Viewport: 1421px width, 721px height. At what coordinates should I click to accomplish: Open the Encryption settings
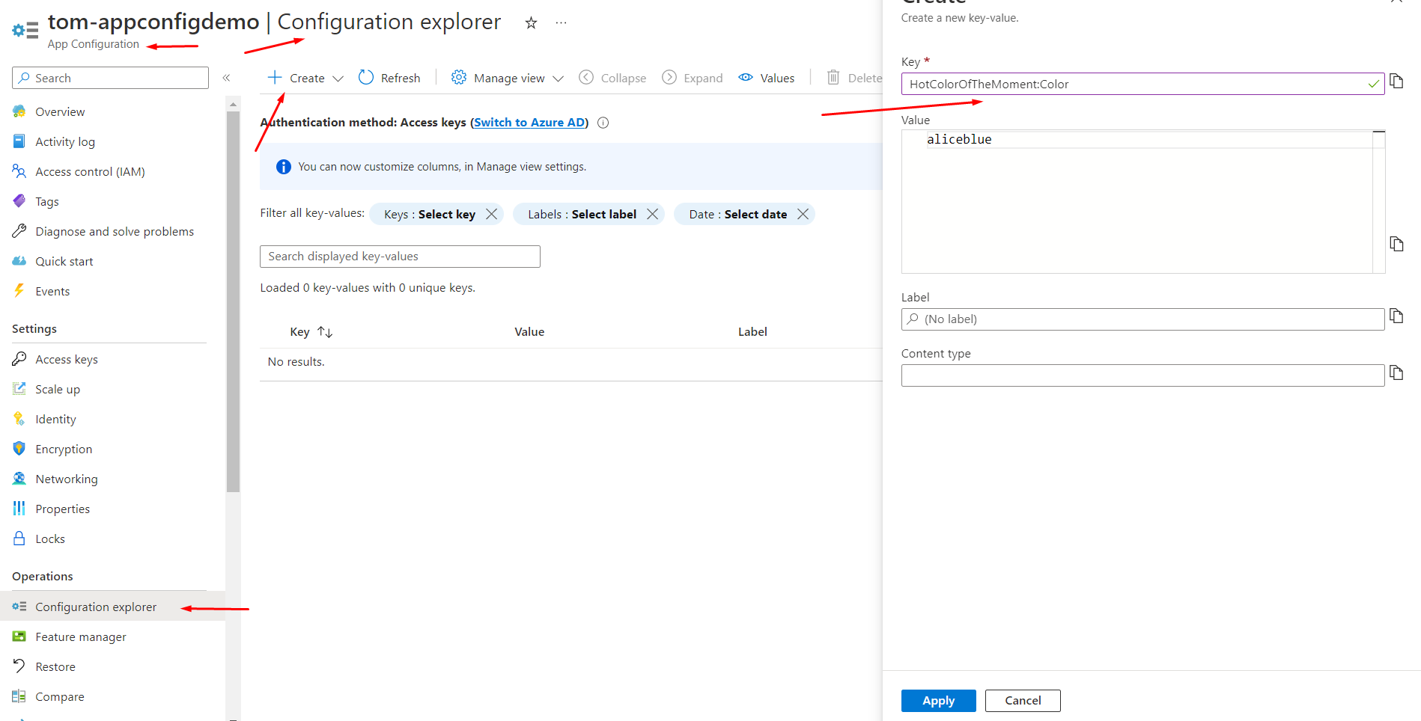coord(64,448)
